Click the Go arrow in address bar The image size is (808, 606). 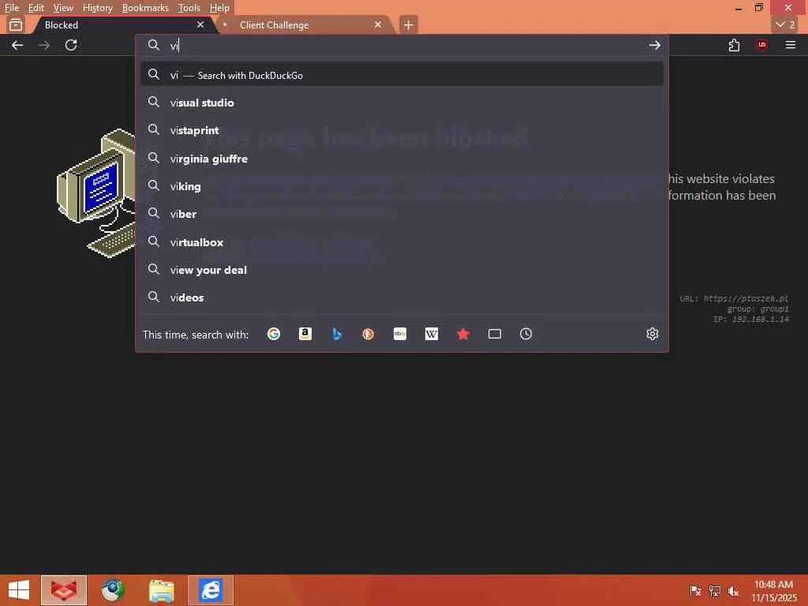(x=654, y=45)
